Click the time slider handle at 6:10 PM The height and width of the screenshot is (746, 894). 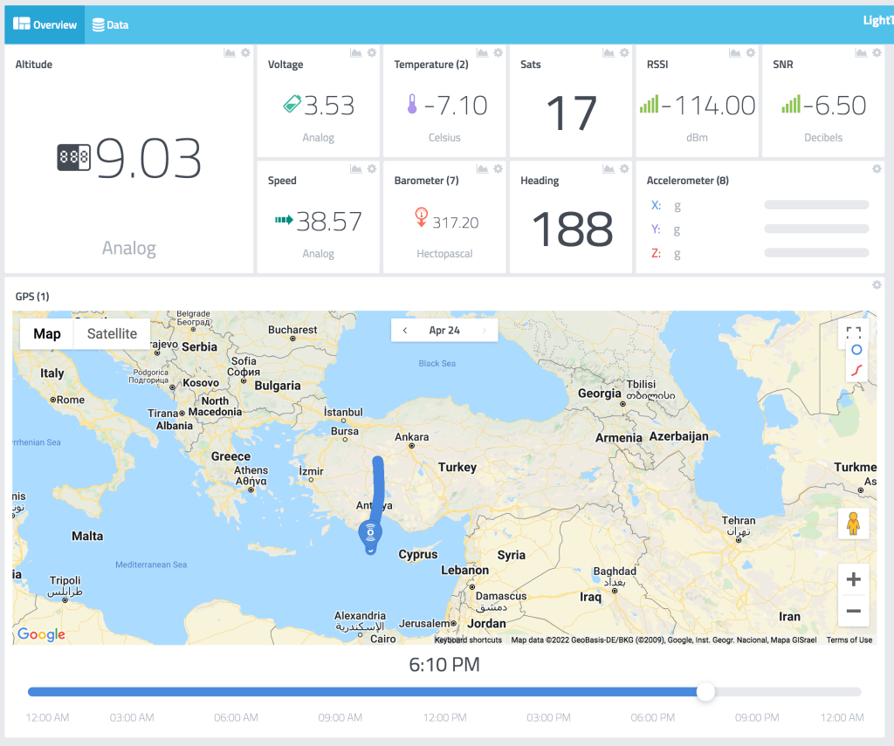705,692
